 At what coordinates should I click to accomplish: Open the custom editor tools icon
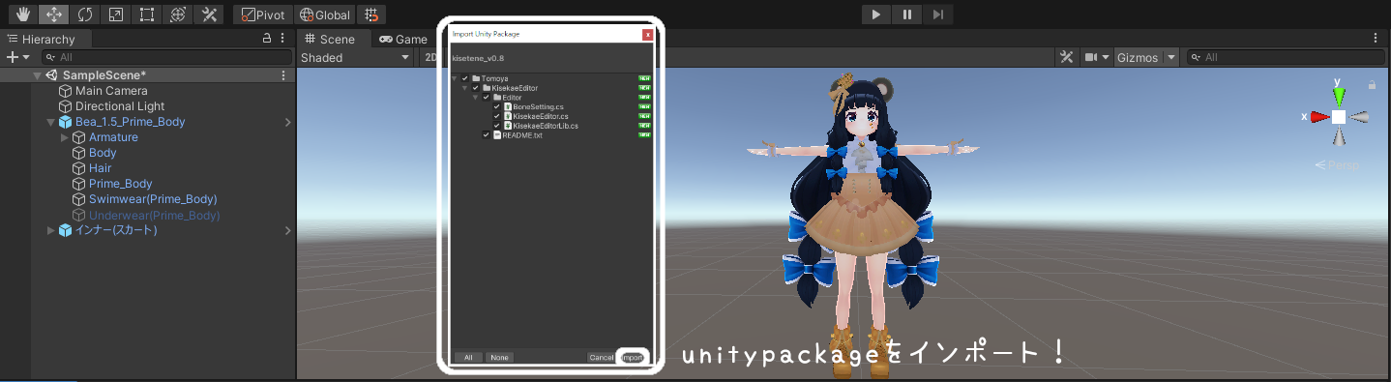tap(208, 15)
